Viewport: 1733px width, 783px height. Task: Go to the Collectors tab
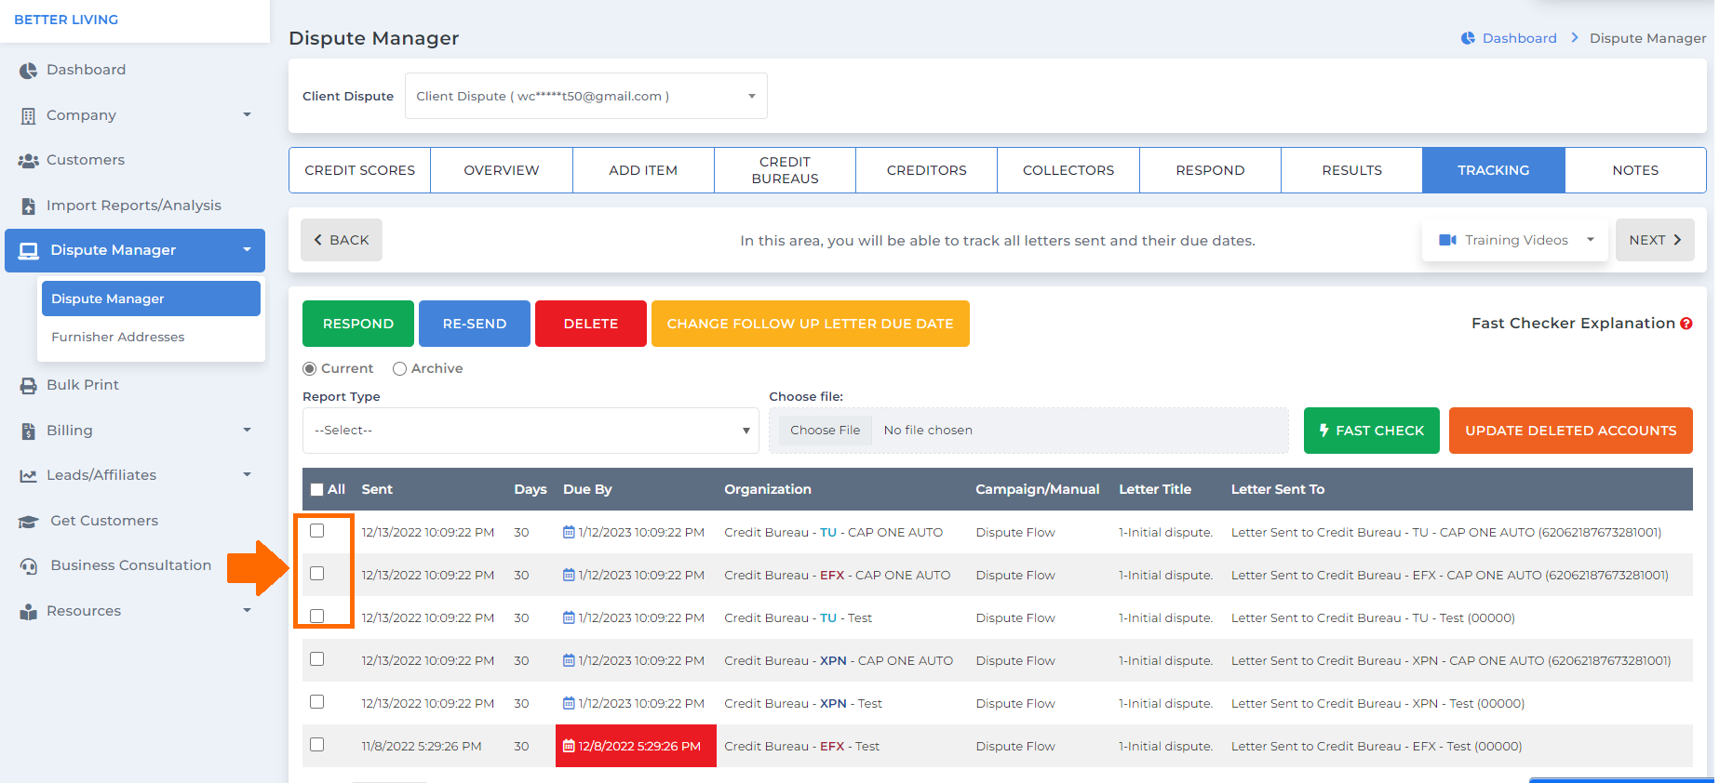tap(1068, 170)
